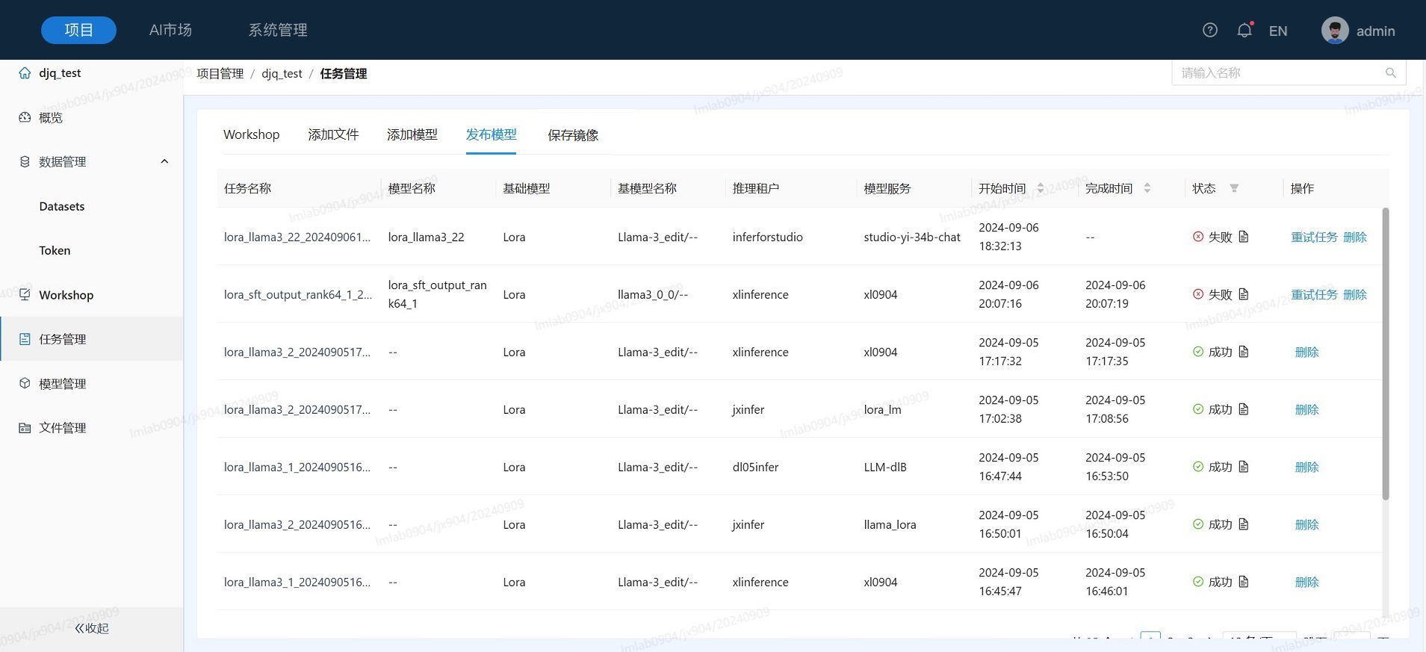Click the 请输入名称 search field
Screen dimensions: 1426x652
pyautogui.click(x=1277, y=73)
